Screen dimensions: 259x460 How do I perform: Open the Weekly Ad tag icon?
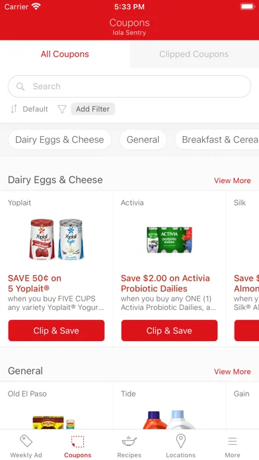pos(26,441)
